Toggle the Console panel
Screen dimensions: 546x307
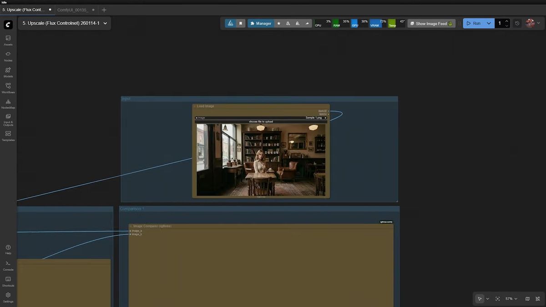pyautogui.click(x=8, y=265)
